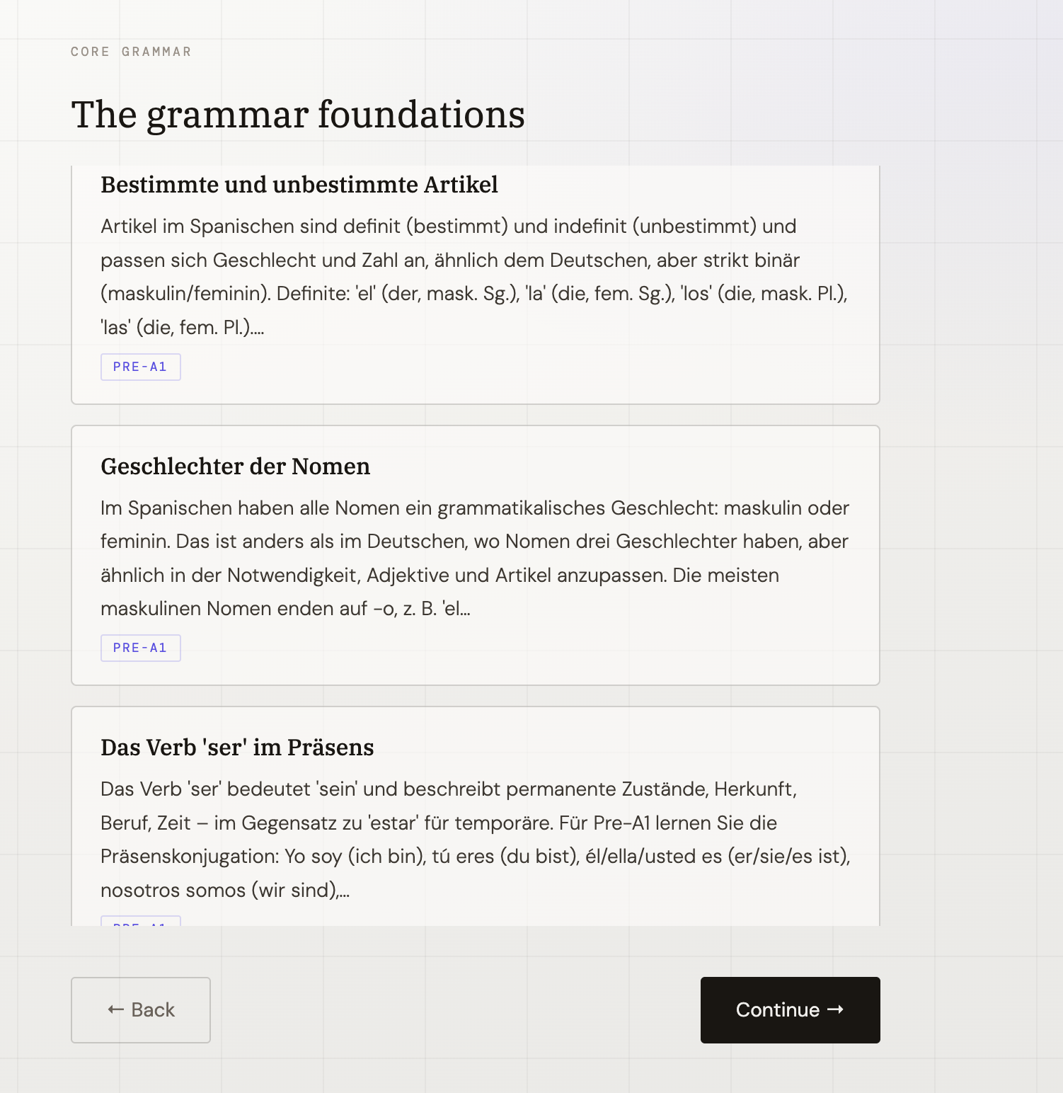Viewport: 1063px width, 1093px height.
Task: Select the heading 'Das Verb 'ser' im Präsens'
Action: (x=238, y=748)
